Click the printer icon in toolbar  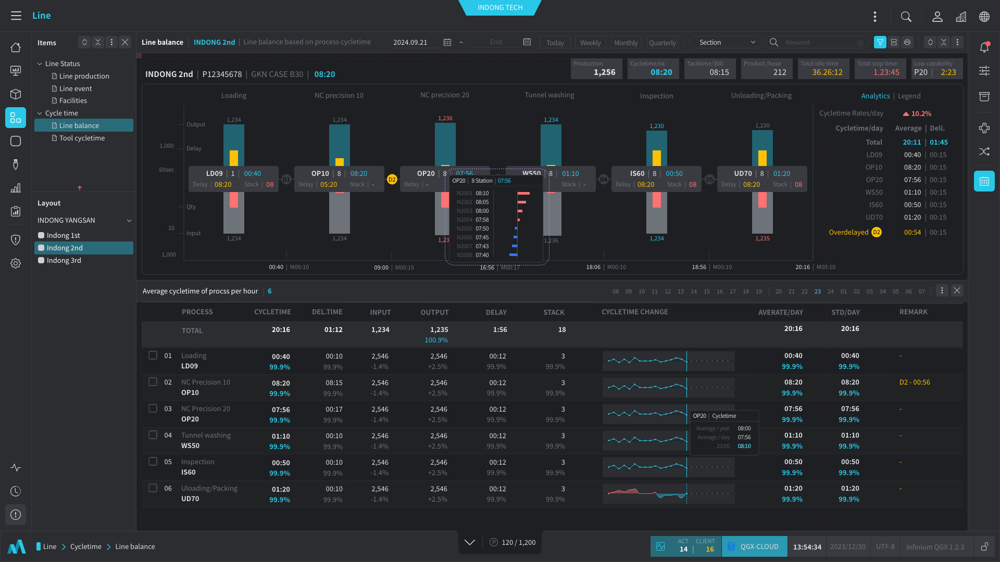(907, 43)
